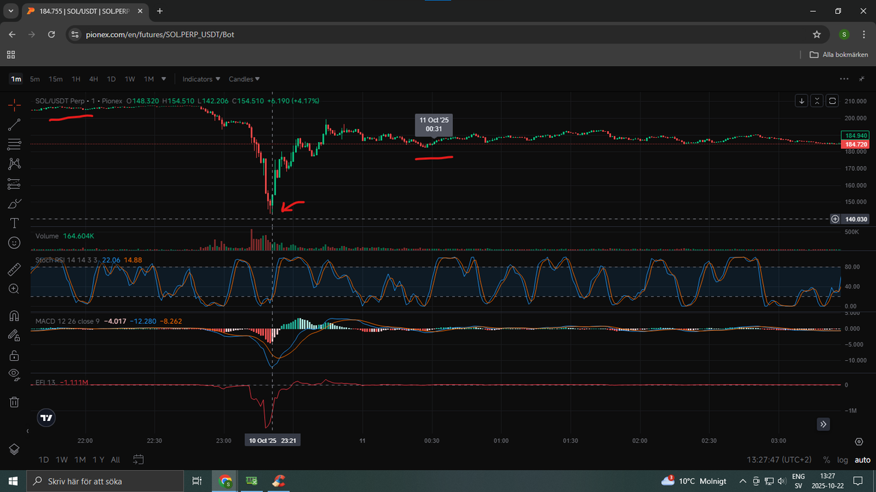The height and width of the screenshot is (492, 876).
Task: Click the MACD 12 26 indicator legend
Action: coord(67,320)
